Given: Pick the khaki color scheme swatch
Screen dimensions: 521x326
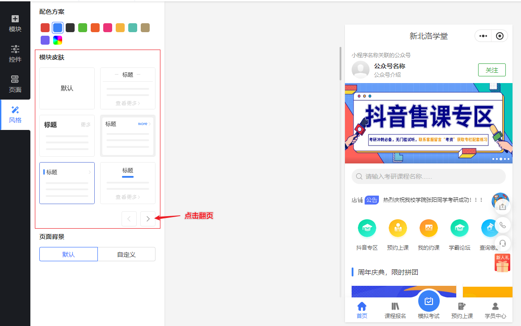Looking at the screenshot, I should click(x=145, y=28).
